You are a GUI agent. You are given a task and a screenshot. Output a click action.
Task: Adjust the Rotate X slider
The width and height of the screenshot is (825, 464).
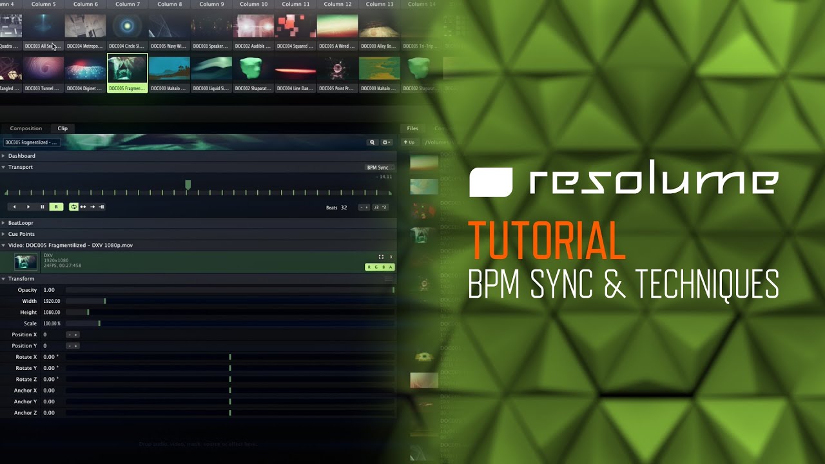[x=230, y=357]
